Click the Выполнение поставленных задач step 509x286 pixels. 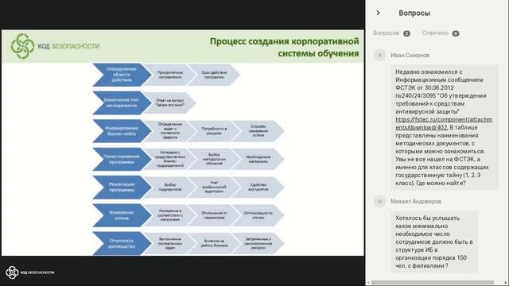(169, 244)
